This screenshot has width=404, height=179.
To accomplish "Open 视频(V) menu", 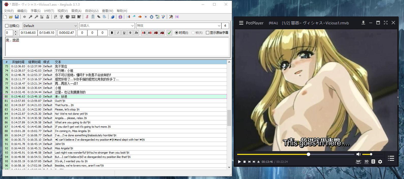I will point(62,11).
